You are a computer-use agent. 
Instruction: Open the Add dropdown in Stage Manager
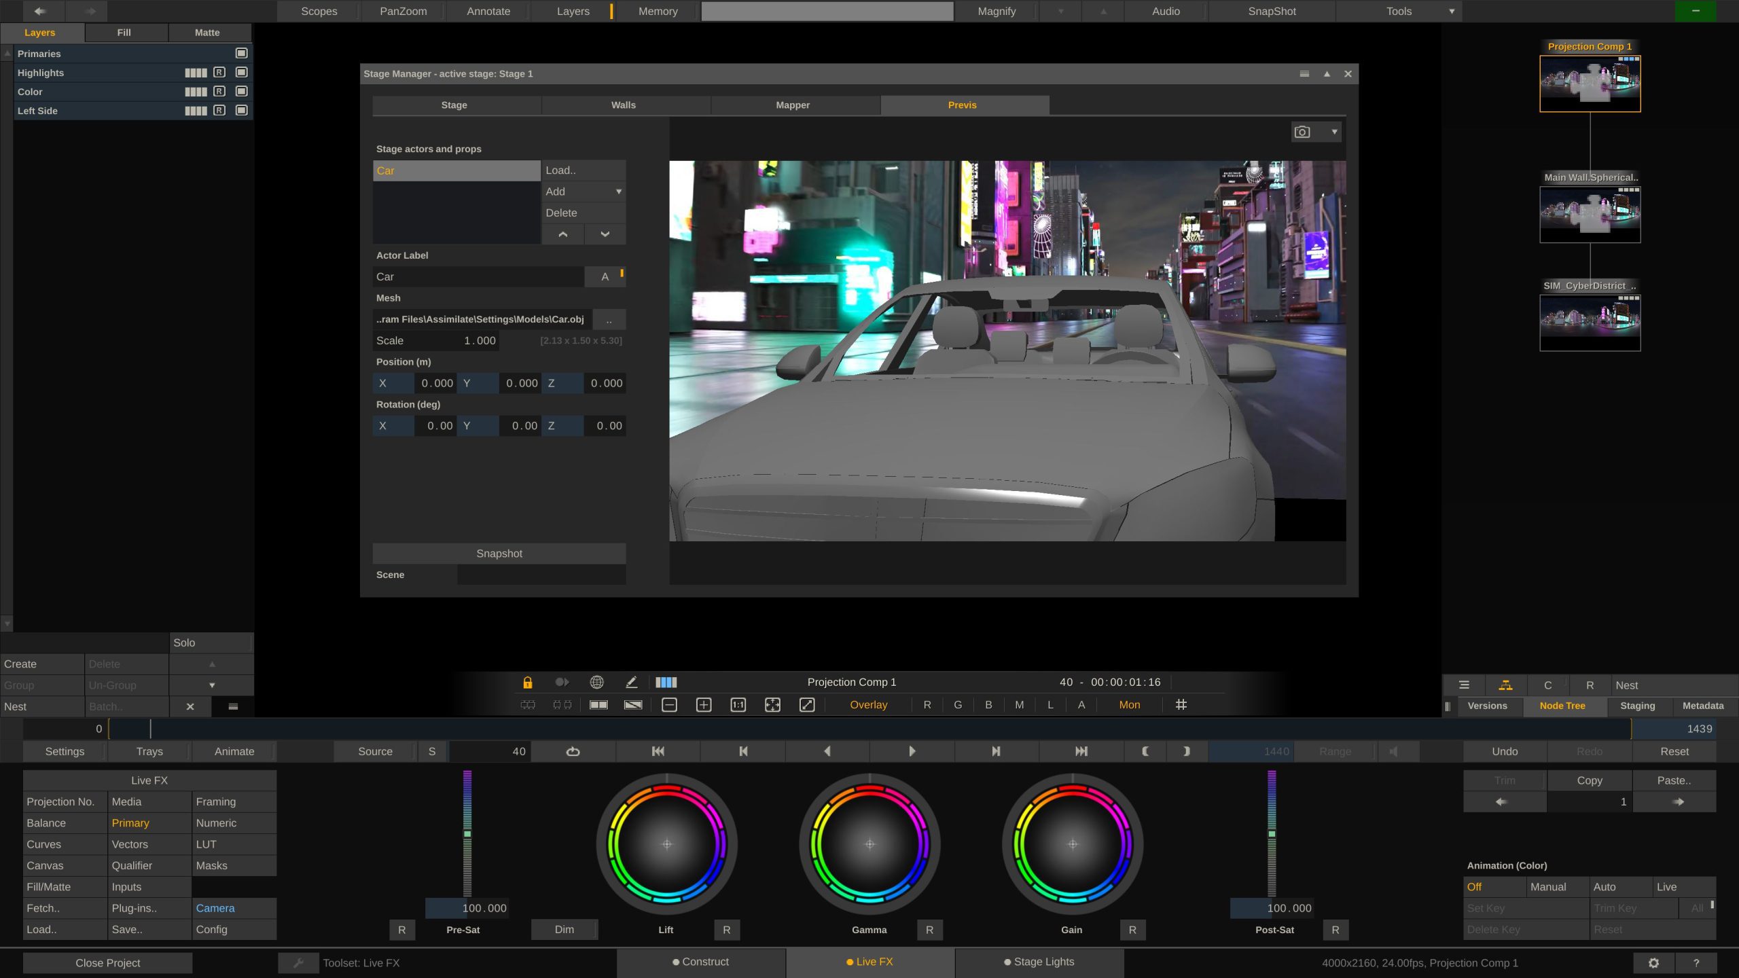617,192
